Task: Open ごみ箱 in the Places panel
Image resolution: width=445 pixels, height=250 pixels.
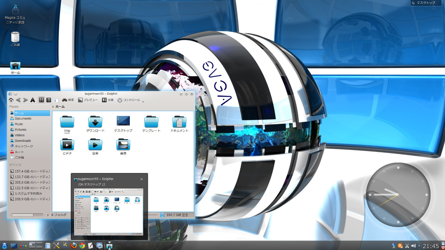Action: (x=30, y=157)
